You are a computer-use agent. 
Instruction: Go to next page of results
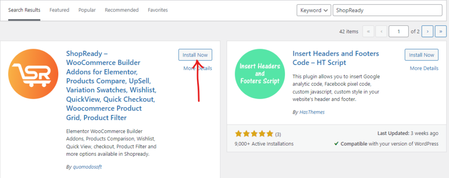428,32
